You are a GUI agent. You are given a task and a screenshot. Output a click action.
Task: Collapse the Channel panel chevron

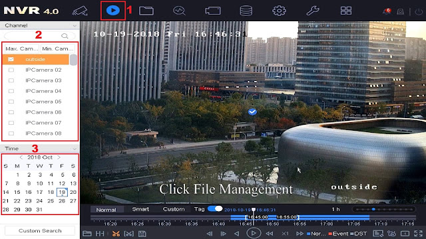[75, 26]
